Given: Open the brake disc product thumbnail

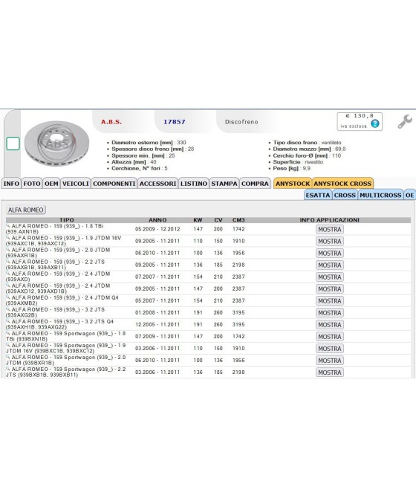Looking at the screenshot, I should (x=56, y=143).
